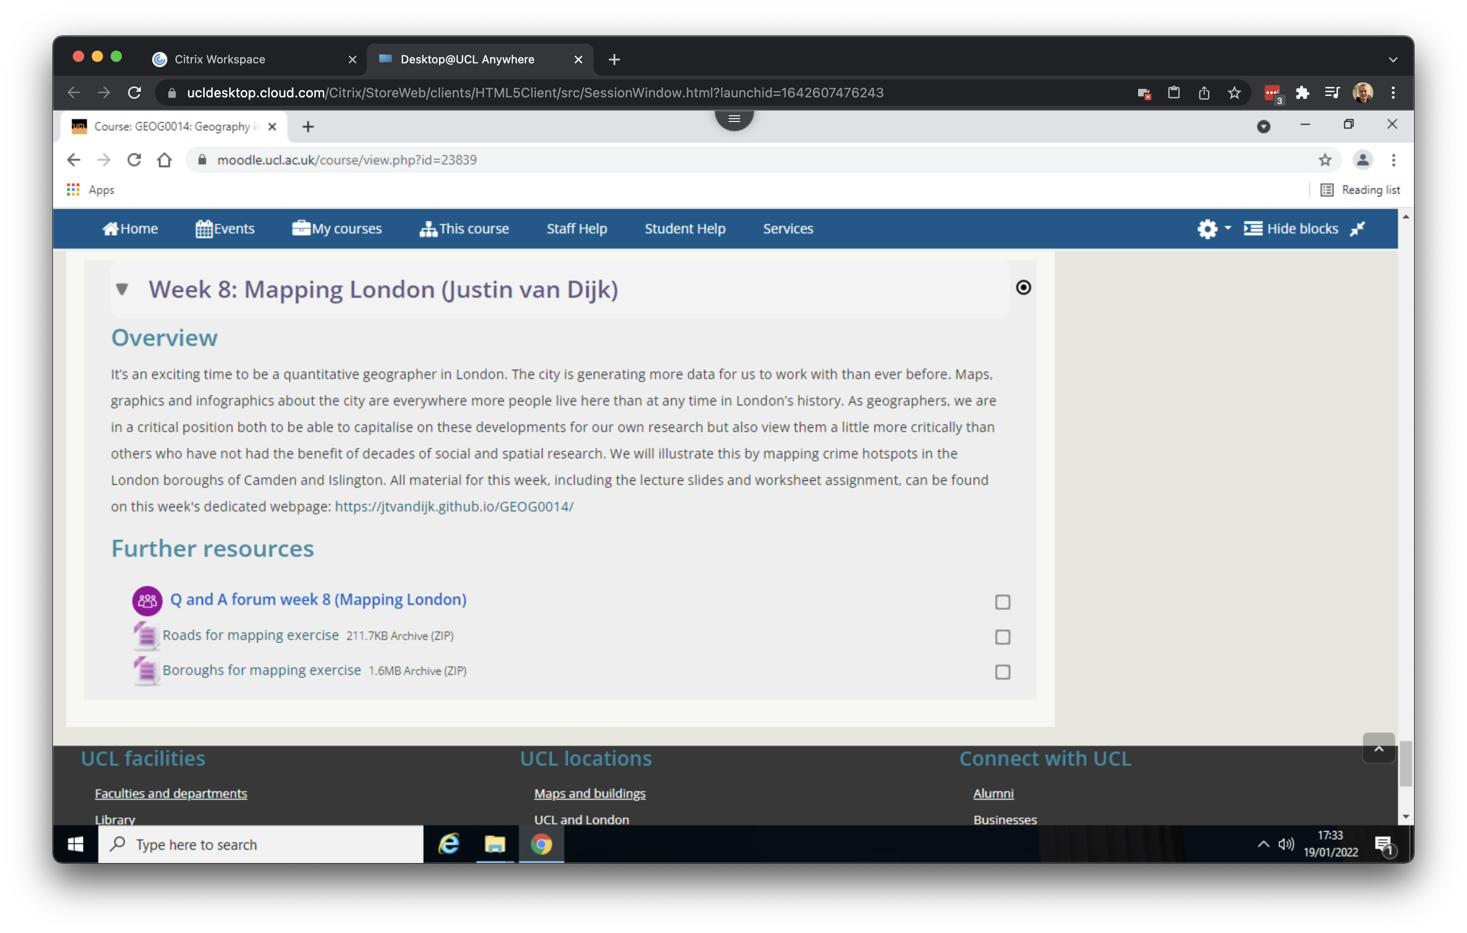Image resolution: width=1467 pixels, height=933 pixels.
Task: Open the Student Help menu
Action: (x=685, y=229)
